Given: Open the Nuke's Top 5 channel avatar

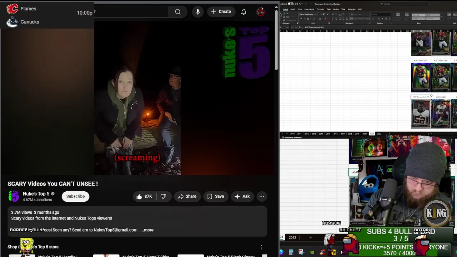Looking at the screenshot, I should (14, 196).
